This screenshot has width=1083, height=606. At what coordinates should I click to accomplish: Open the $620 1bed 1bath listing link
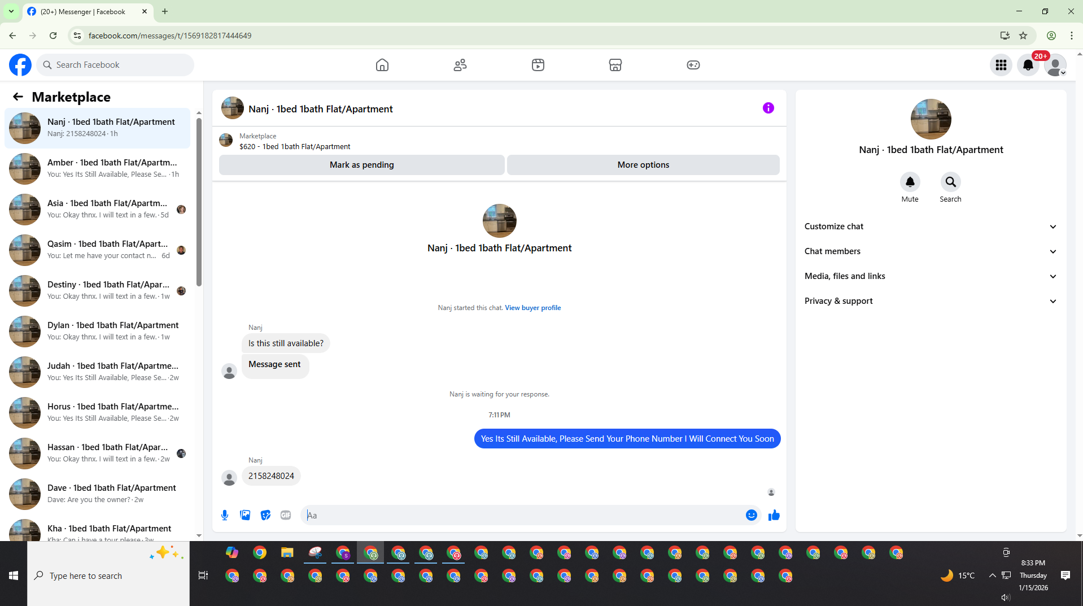295,146
